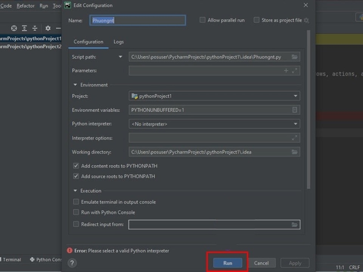This screenshot has height=272, width=363.
Task: Open the help question mark icon
Action: click(x=72, y=263)
